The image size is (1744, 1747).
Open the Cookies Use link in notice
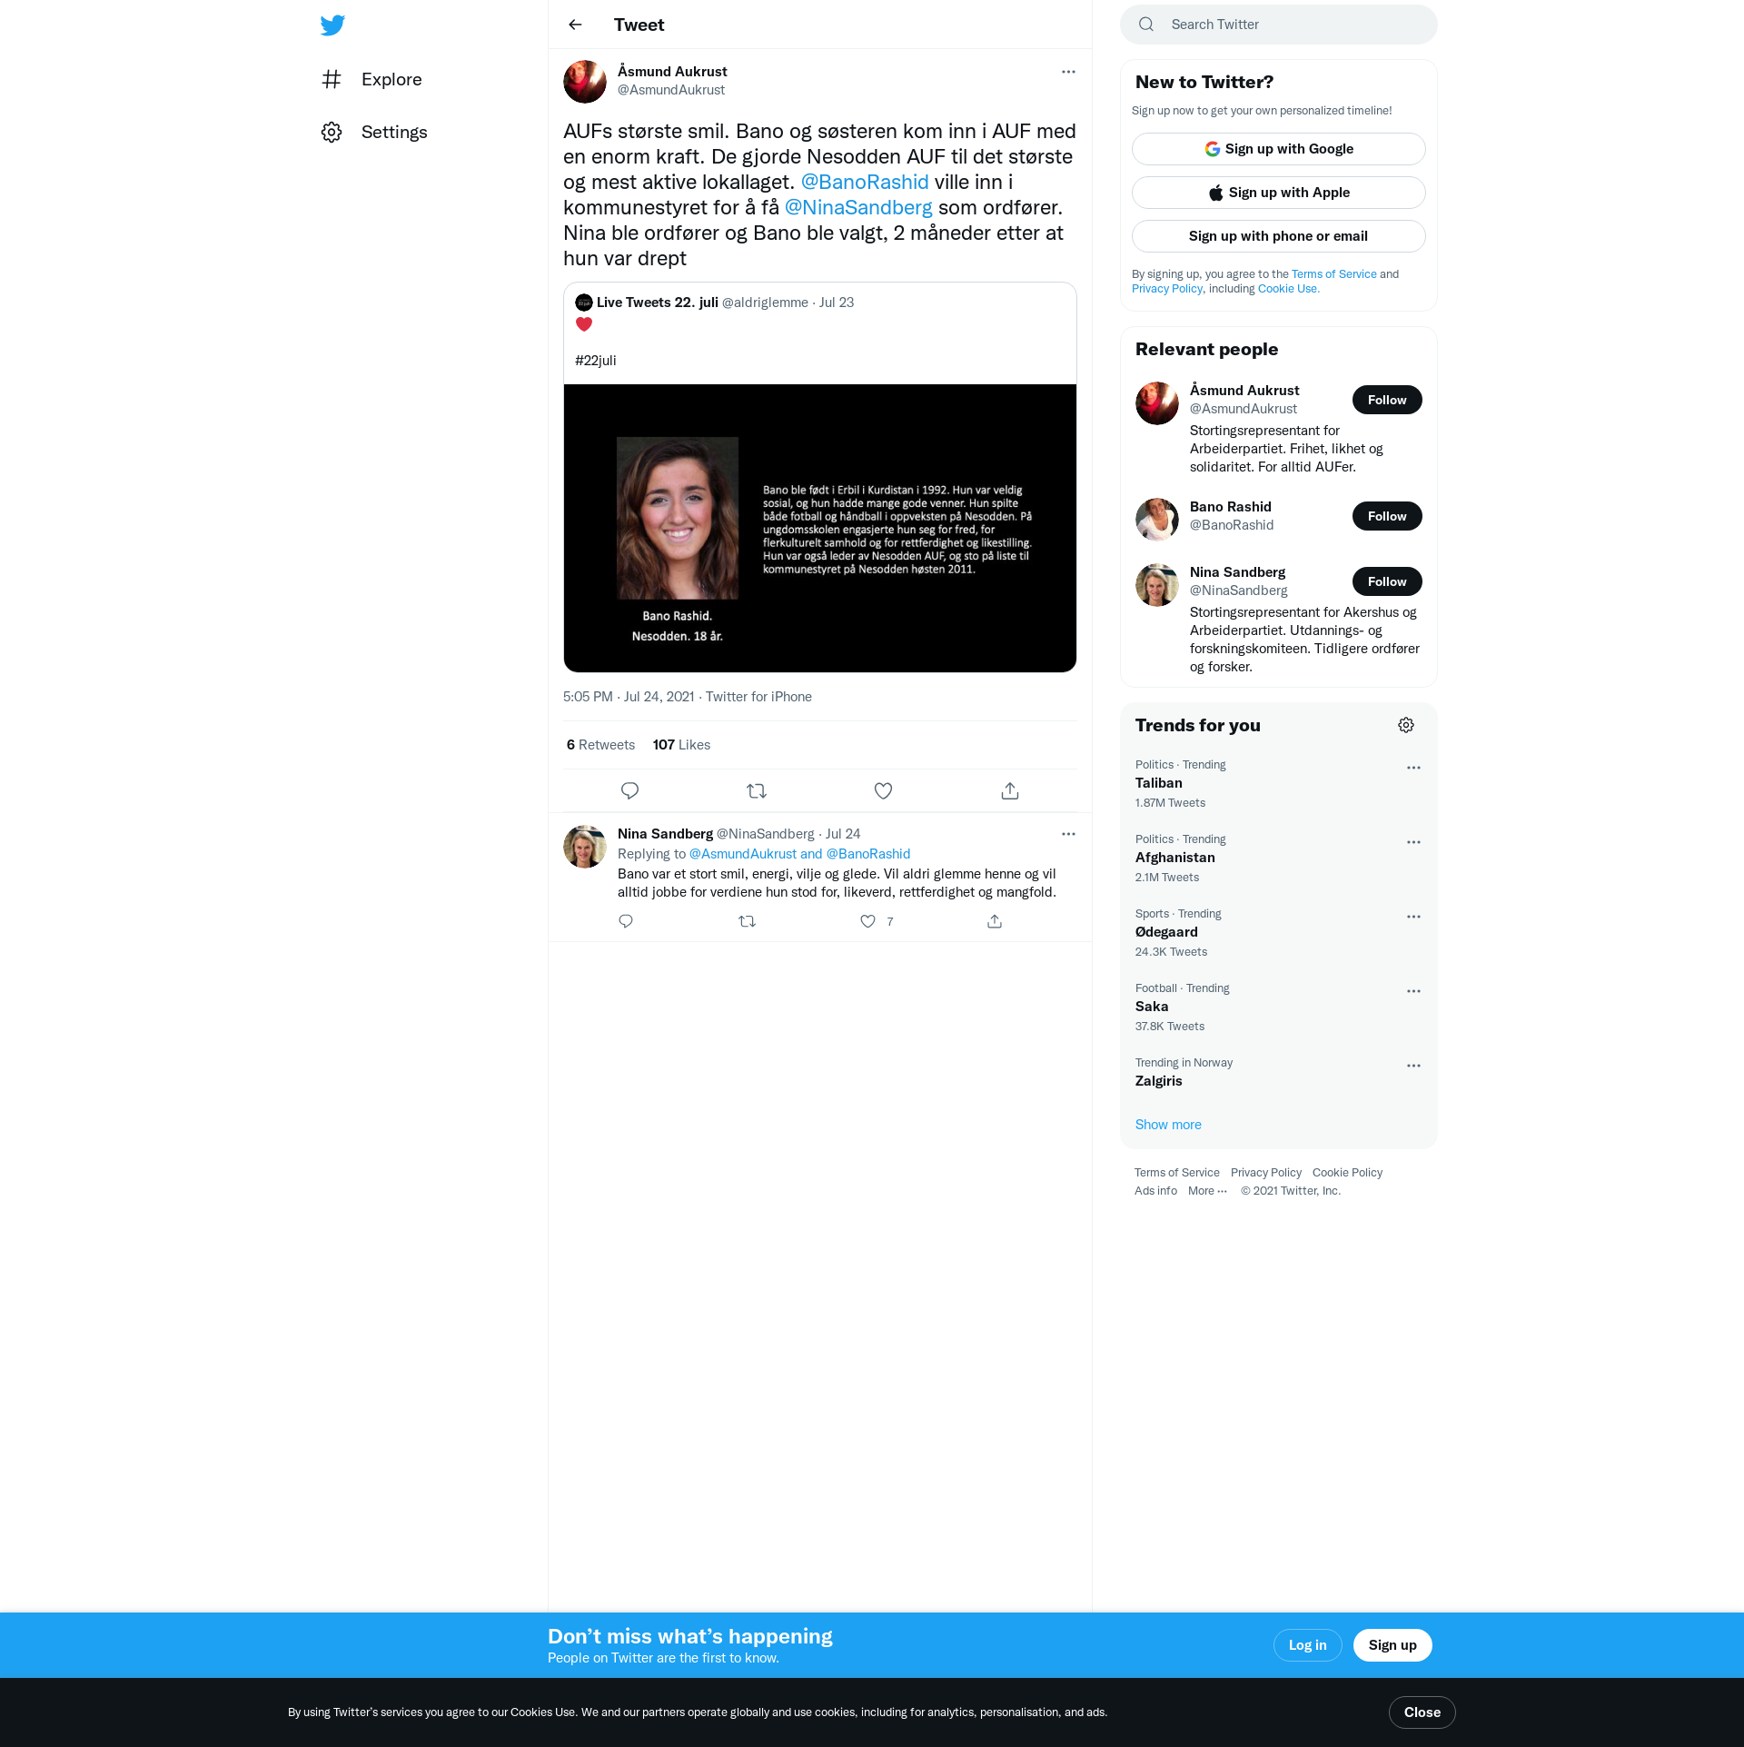543,1712
